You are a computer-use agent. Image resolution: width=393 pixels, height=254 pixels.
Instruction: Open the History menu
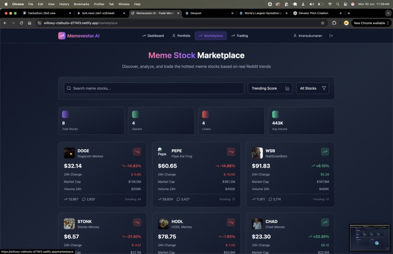pyautogui.click(x=64, y=4)
